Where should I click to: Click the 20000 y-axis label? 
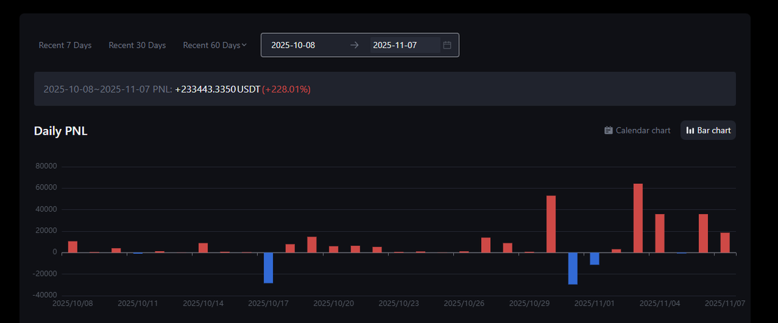pos(47,231)
